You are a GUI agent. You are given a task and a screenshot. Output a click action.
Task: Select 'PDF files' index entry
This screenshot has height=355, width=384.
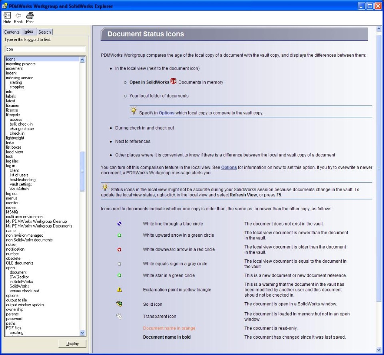14,328
